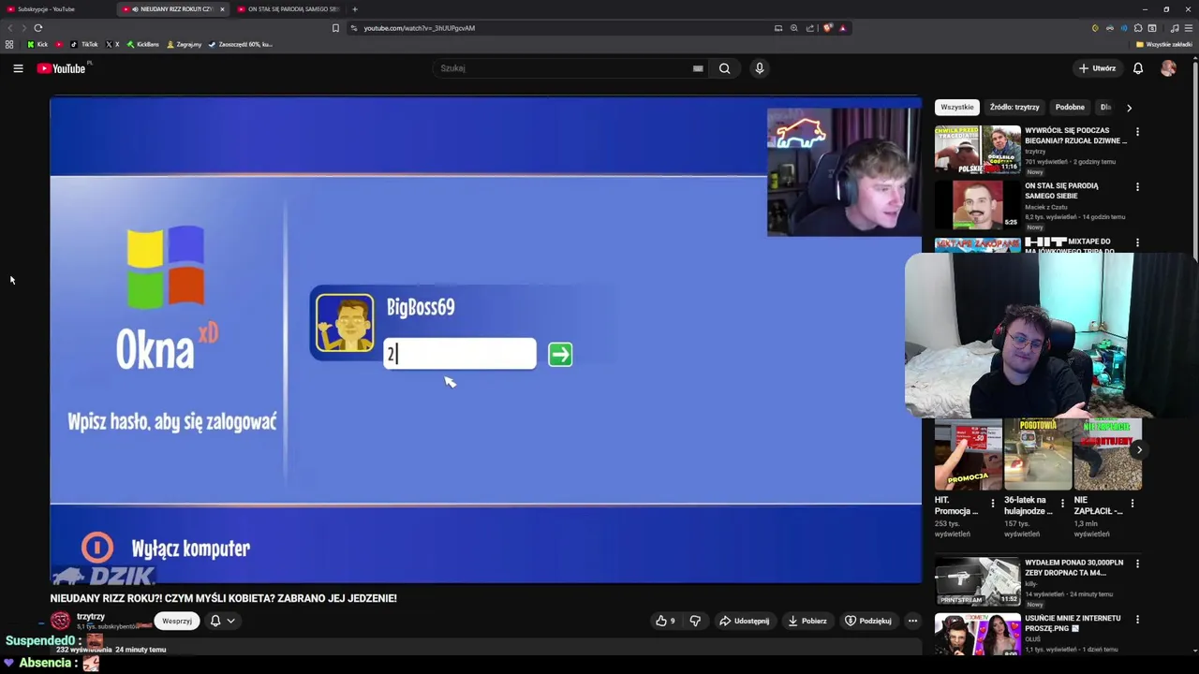The image size is (1199, 674).
Task: Select the Źródło: trzytrzy filter chip
Action: [1014, 108]
